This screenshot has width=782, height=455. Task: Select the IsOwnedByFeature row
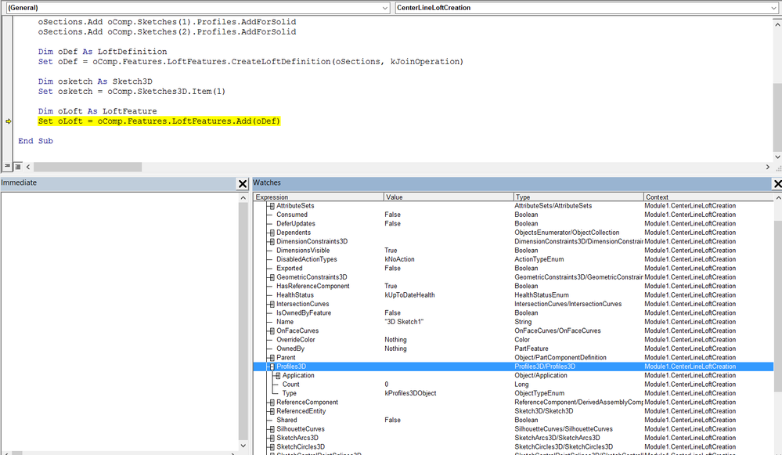[x=514, y=312]
